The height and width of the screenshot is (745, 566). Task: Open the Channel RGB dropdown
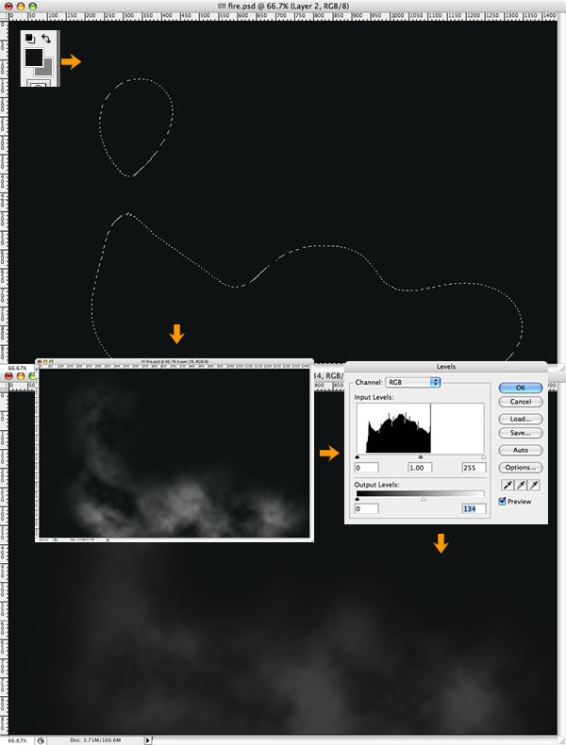[413, 382]
